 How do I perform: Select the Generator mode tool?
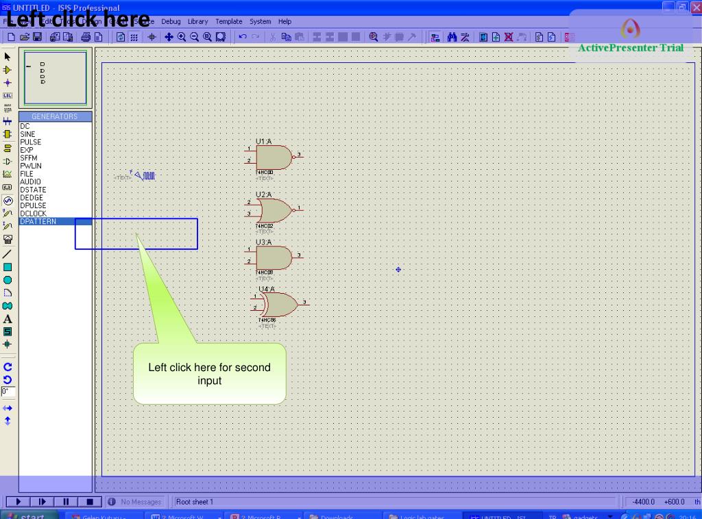8,201
